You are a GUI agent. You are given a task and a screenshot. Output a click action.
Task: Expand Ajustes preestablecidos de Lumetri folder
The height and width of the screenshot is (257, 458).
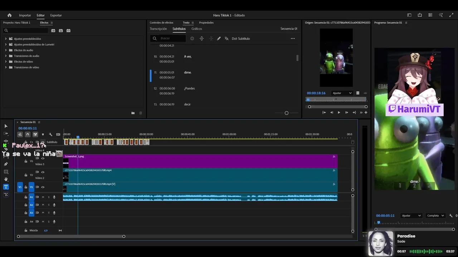tap(6, 45)
